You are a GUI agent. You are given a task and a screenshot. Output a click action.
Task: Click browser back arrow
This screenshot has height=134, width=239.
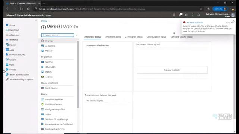(x=7, y=9)
